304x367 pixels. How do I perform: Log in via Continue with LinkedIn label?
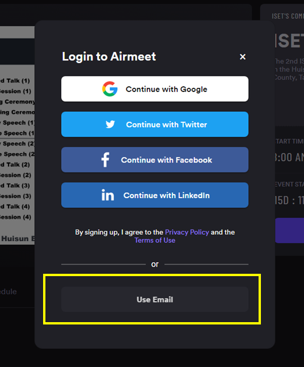pyautogui.click(x=167, y=195)
